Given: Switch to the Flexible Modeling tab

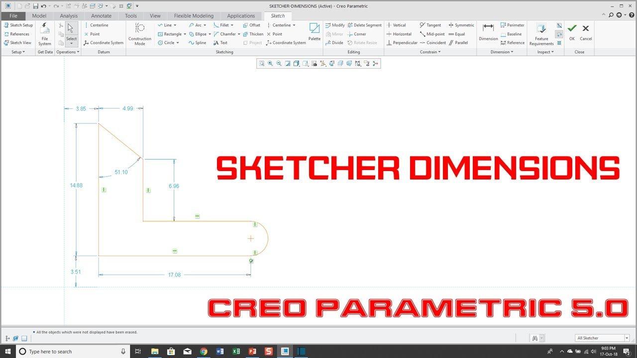Looking at the screenshot, I should point(194,16).
